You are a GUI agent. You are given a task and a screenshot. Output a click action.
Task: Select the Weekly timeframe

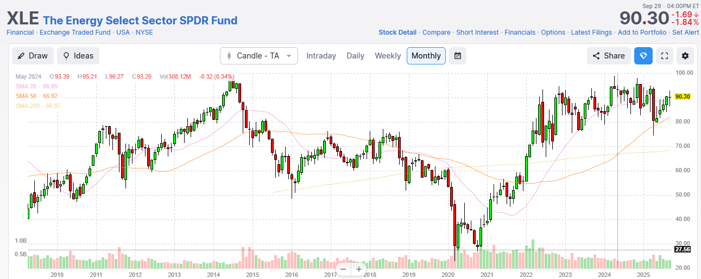(388, 56)
